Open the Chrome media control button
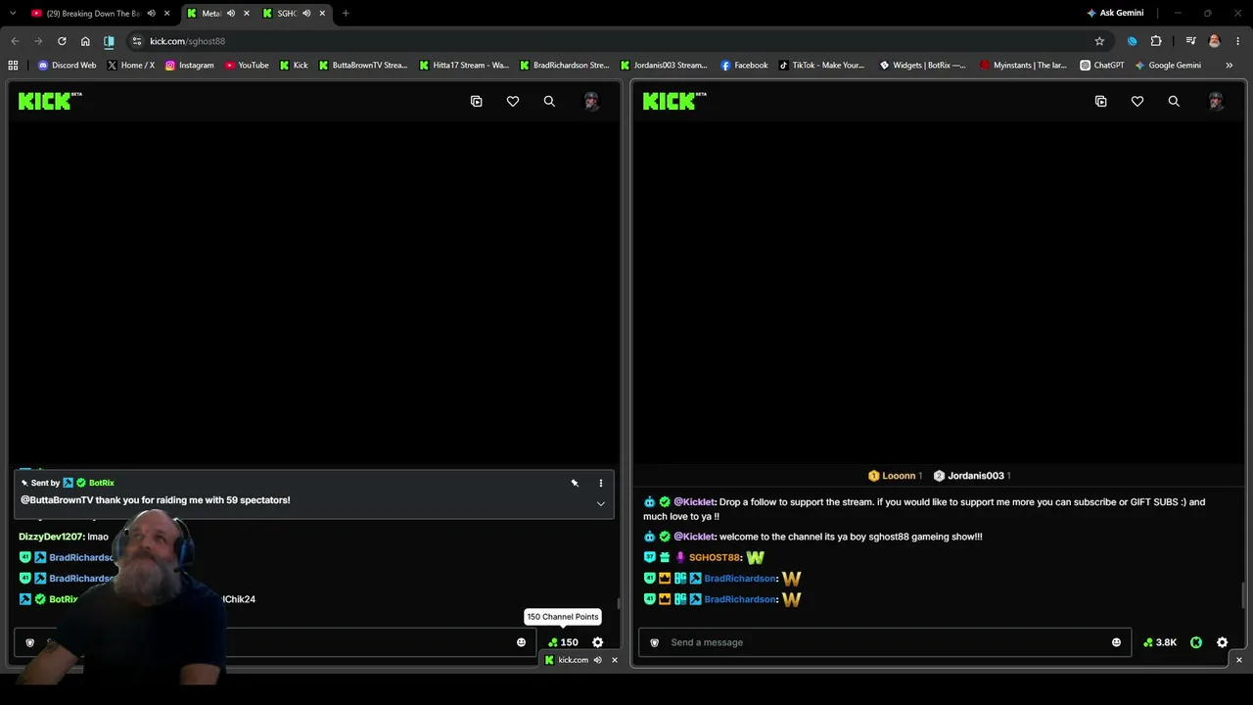This screenshot has height=705, width=1253. click(x=1190, y=41)
